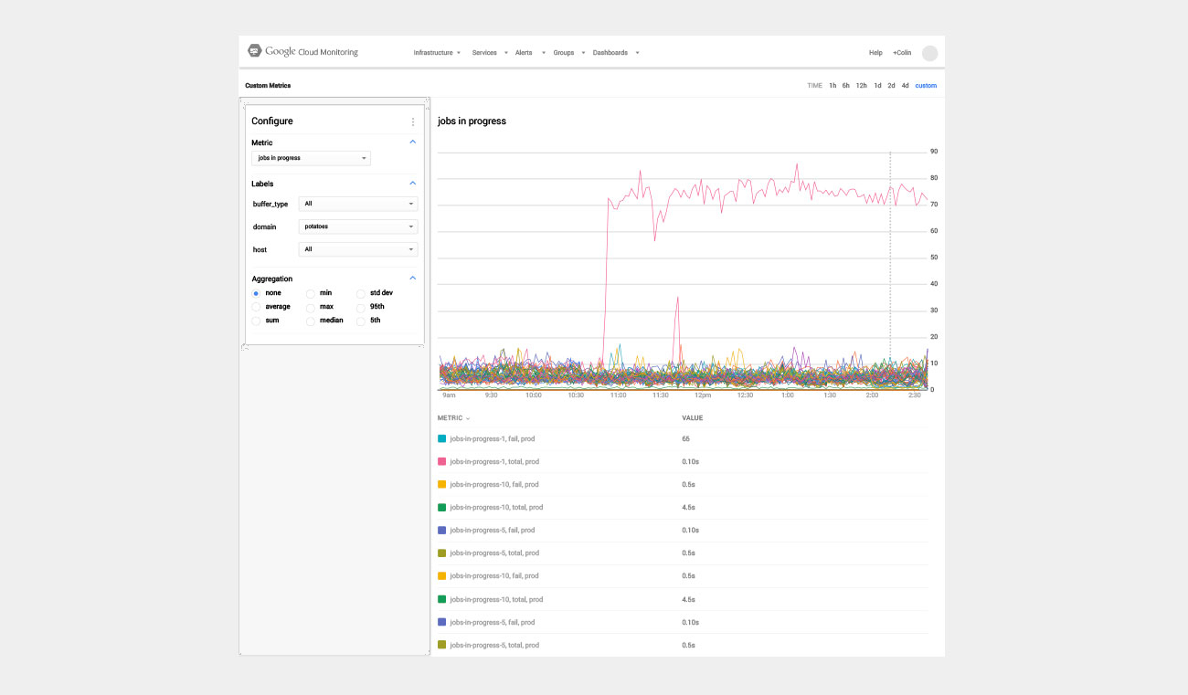Set time range to 6h

(x=846, y=86)
